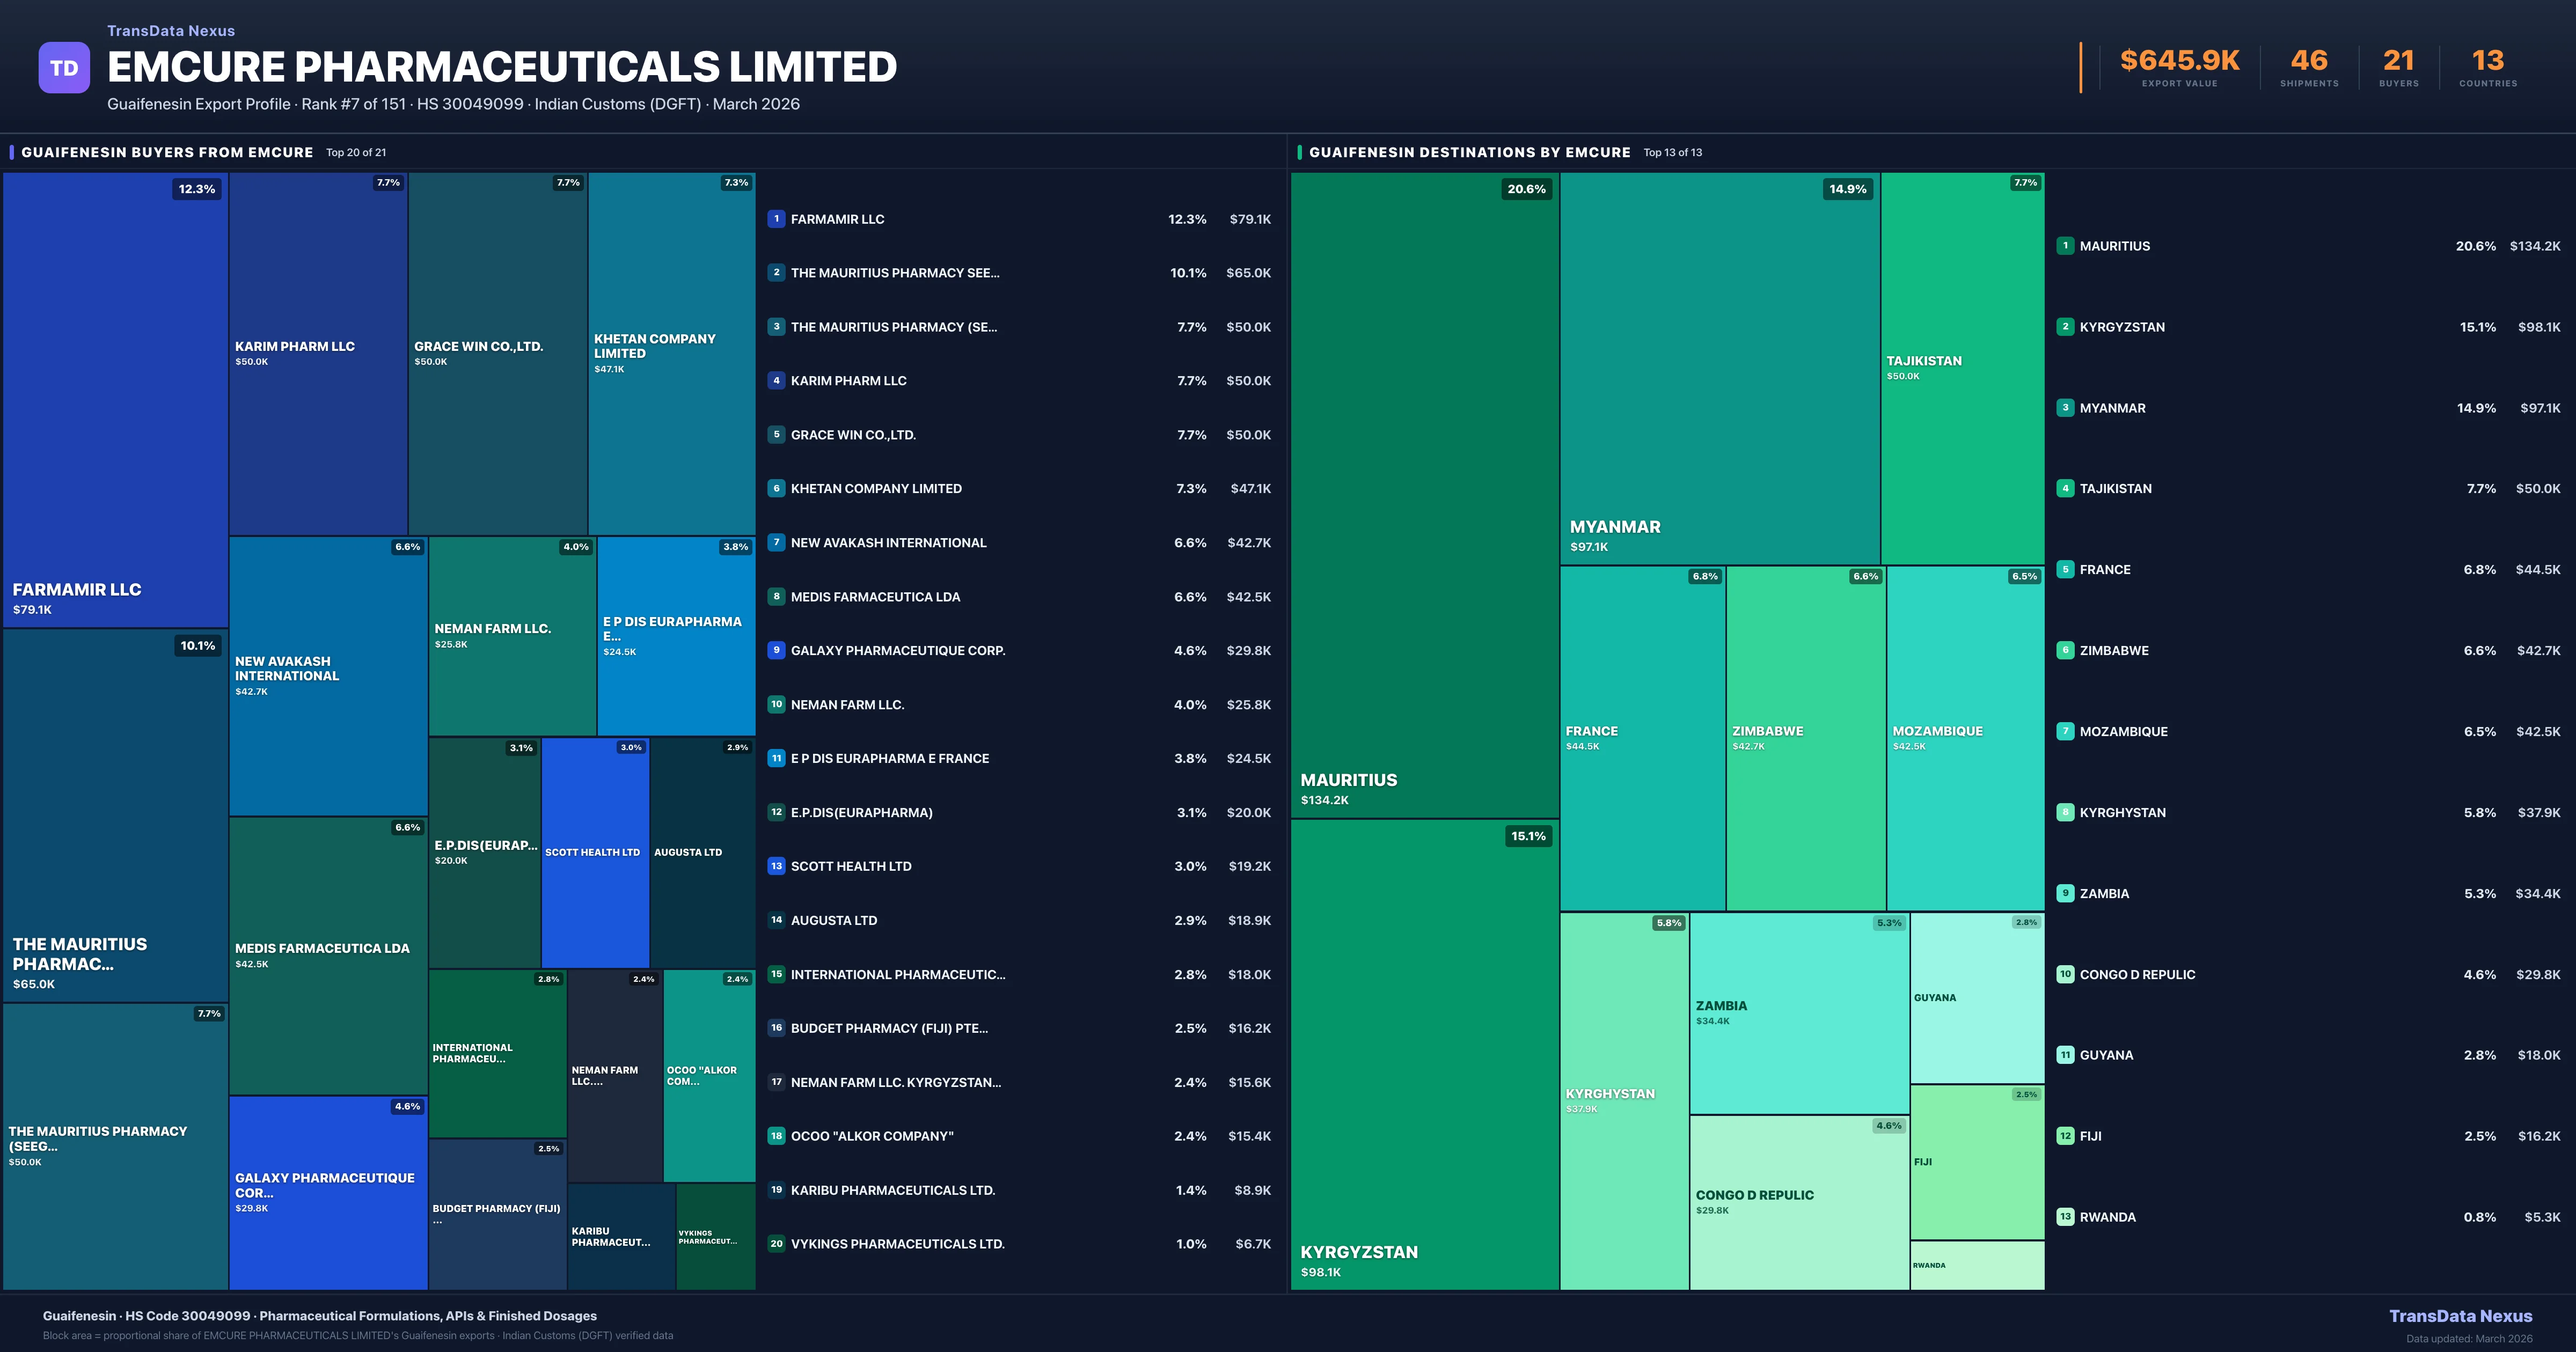Click rank badge 20 for Vykings Pharmaceuticals
2576x1352 pixels.
[x=776, y=1244]
